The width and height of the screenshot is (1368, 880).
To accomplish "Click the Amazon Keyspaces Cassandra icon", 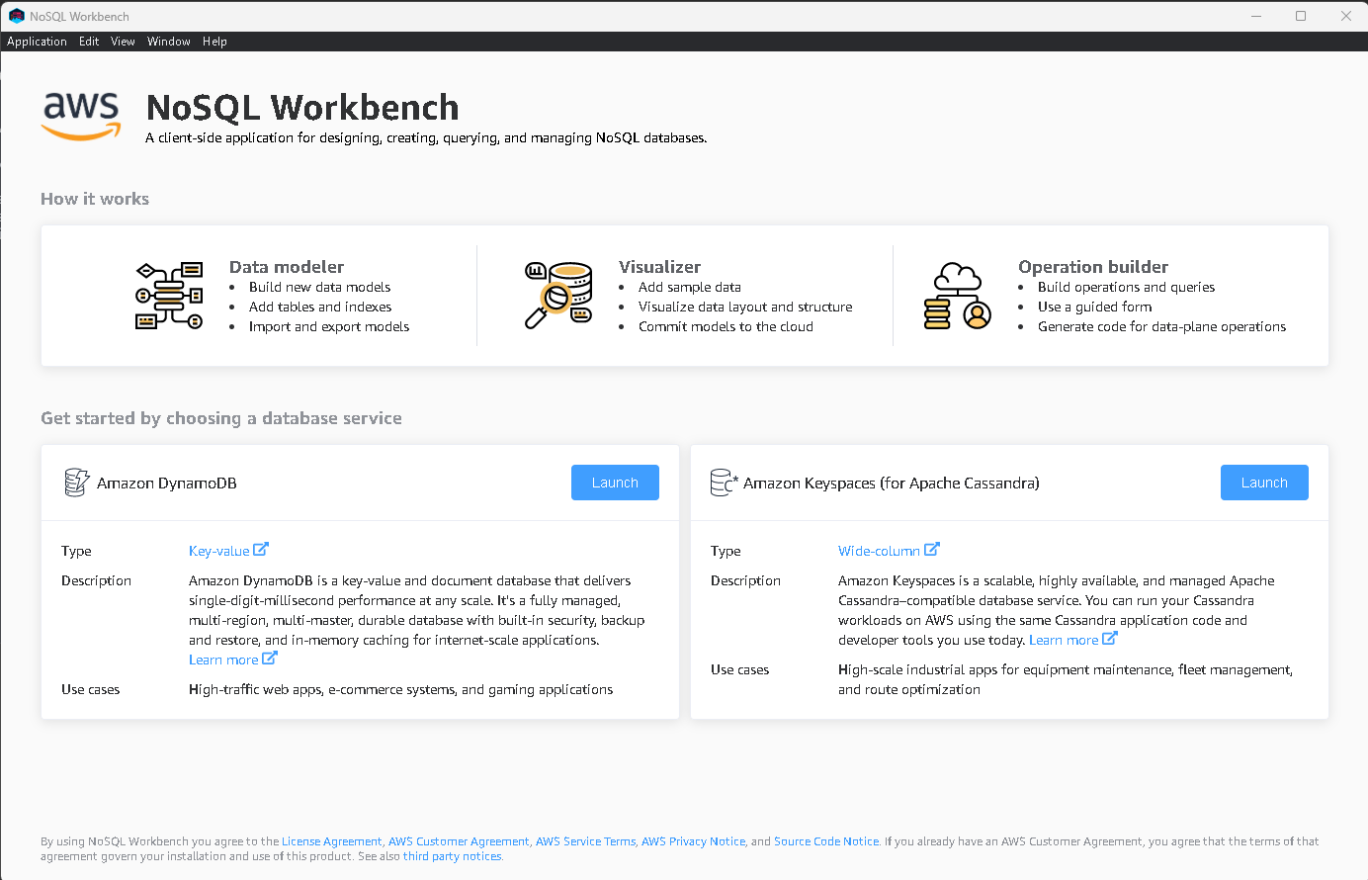I will point(724,483).
